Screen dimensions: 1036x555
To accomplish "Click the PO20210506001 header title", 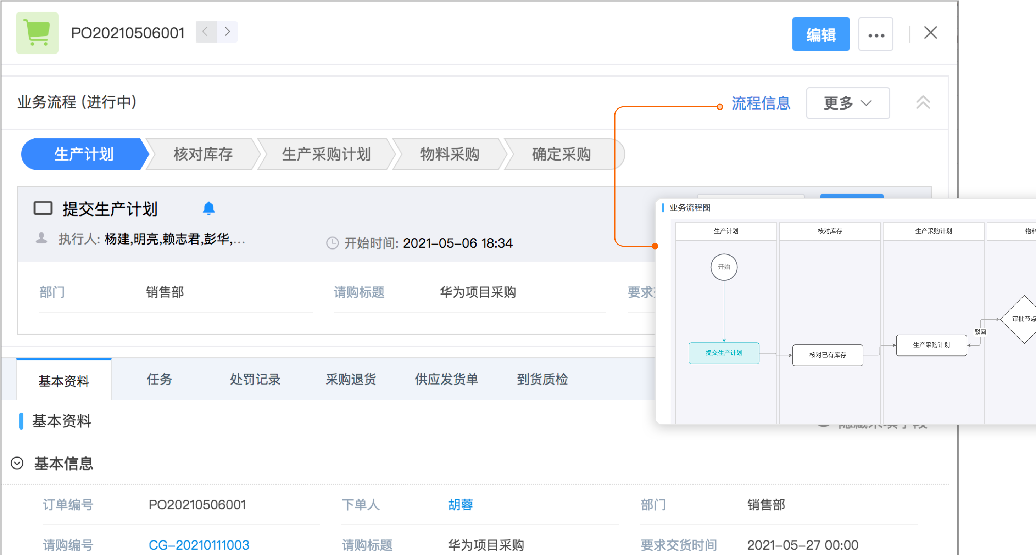I will [128, 33].
